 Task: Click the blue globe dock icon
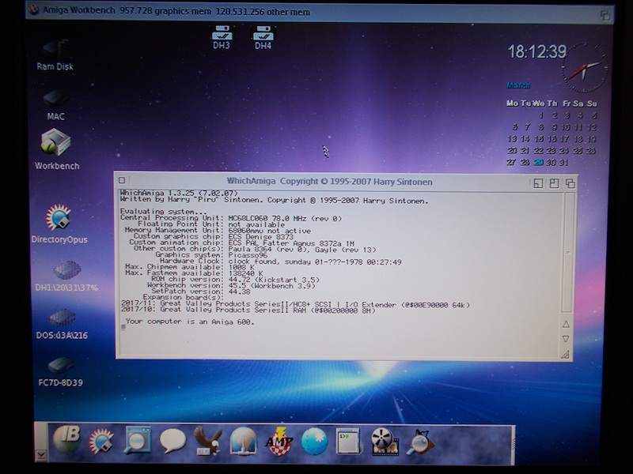(314, 441)
